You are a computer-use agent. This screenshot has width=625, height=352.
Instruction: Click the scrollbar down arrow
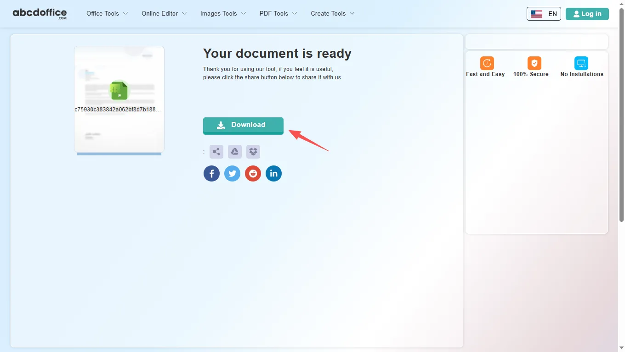621,348
